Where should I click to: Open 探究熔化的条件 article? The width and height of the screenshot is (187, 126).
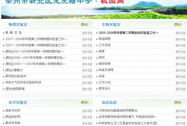pyautogui.click(x=16, y=76)
